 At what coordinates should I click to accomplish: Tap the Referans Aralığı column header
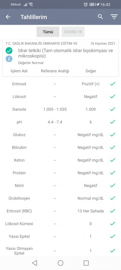point(55,71)
